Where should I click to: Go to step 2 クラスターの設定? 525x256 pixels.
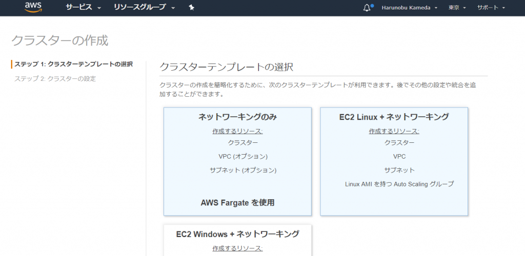tap(55, 79)
